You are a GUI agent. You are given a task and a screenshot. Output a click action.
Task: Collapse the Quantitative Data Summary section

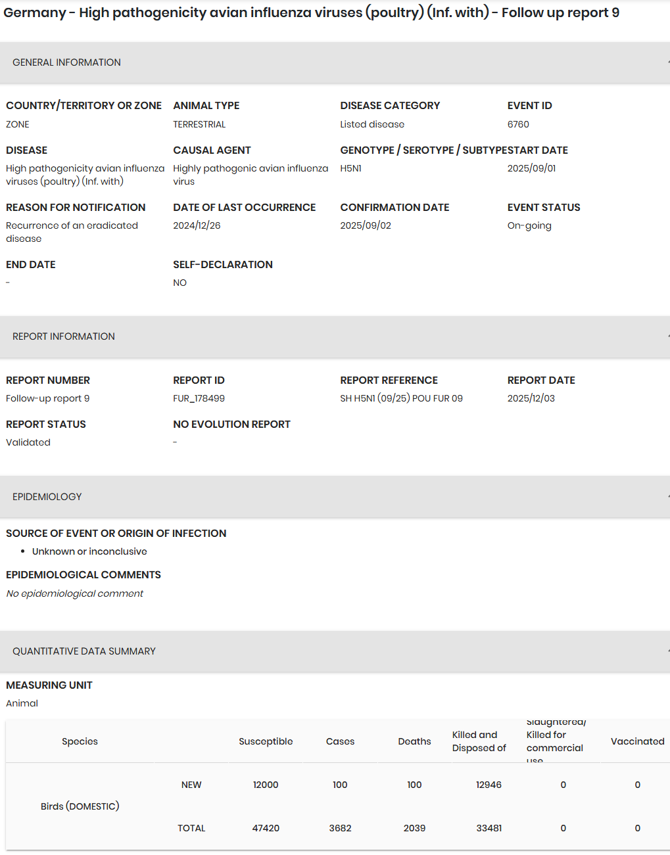335,651
